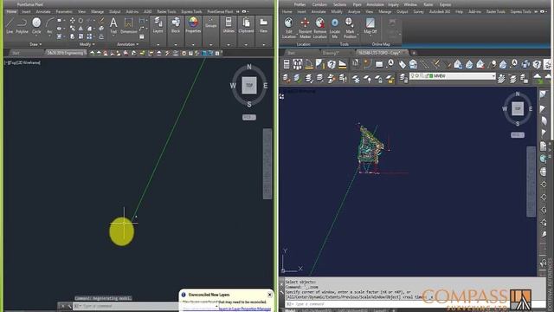Expand the Draw panel dropdown
The height and width of the screenshot is (312, 554).
tap(35, 44)
